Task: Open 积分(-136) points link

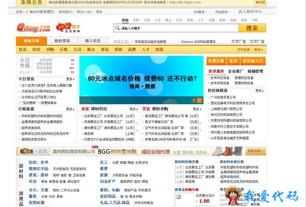Action: point(84,12)
